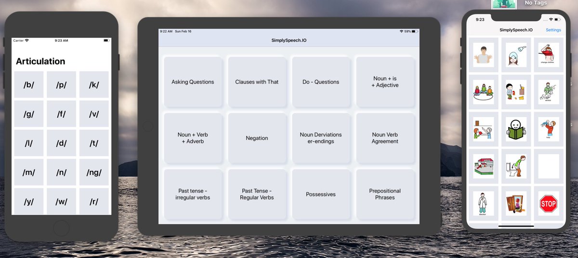
Task: Tap the hair washing shower picture card
Action: coord(516,54)
